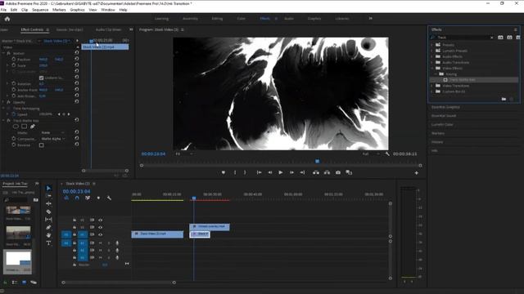Viewport: 524px width, 294px height.
Task: Enable the Reverse checkbox
Action: 42,145
